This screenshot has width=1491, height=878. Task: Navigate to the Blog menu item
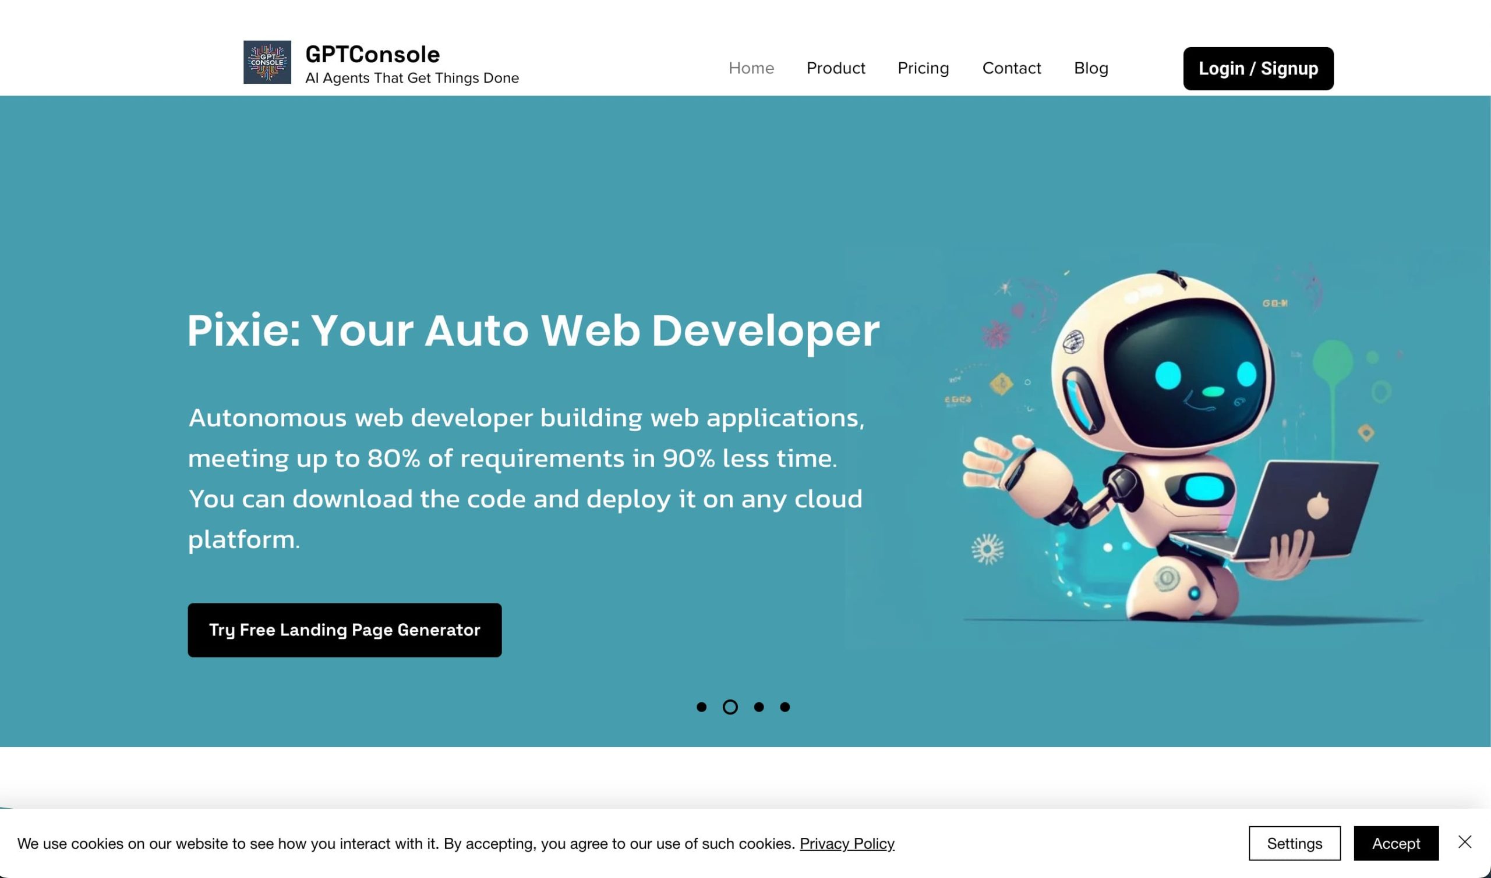(x=1090, y=67)
